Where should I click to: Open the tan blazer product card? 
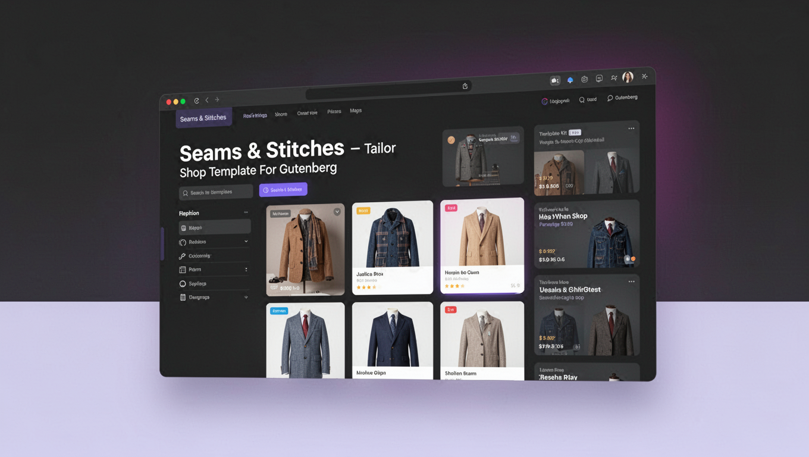(x=482, y=245)
